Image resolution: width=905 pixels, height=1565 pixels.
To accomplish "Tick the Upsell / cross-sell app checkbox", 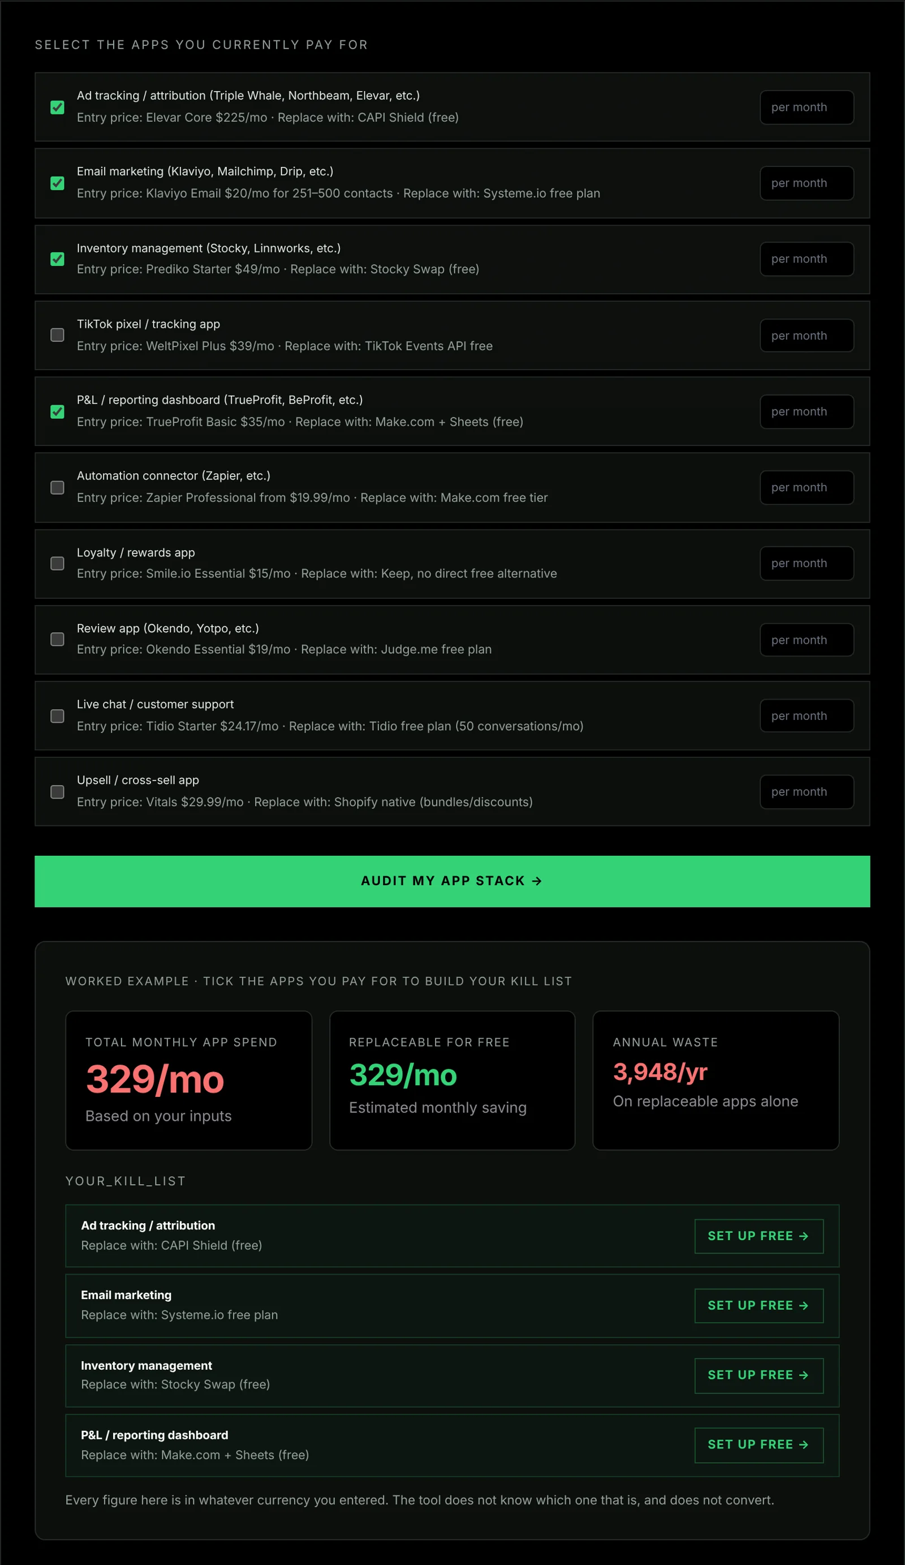I will click(57, 792).
